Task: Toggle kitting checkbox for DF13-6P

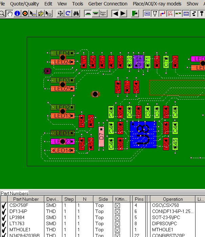Action: [117, 212]
